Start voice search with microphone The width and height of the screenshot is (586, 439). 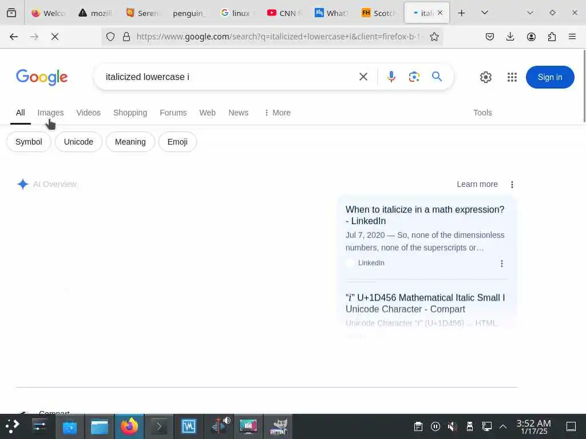point(391,77)
